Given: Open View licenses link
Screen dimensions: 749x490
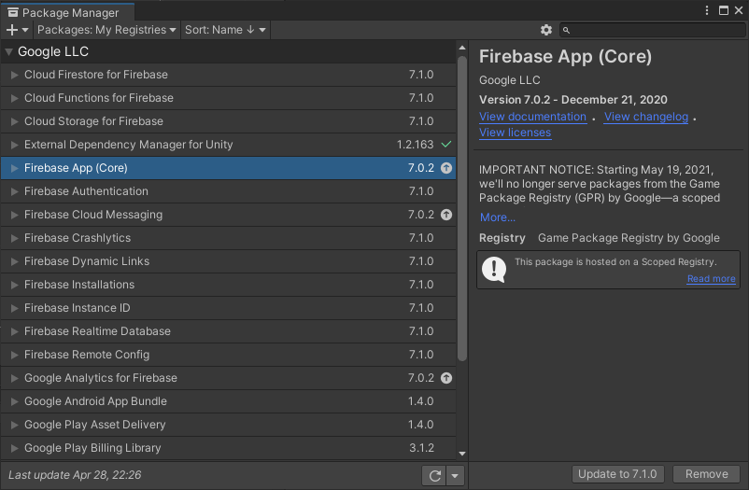Looking at the screenshot, I should pyautogui.click(x=515, y=133).
